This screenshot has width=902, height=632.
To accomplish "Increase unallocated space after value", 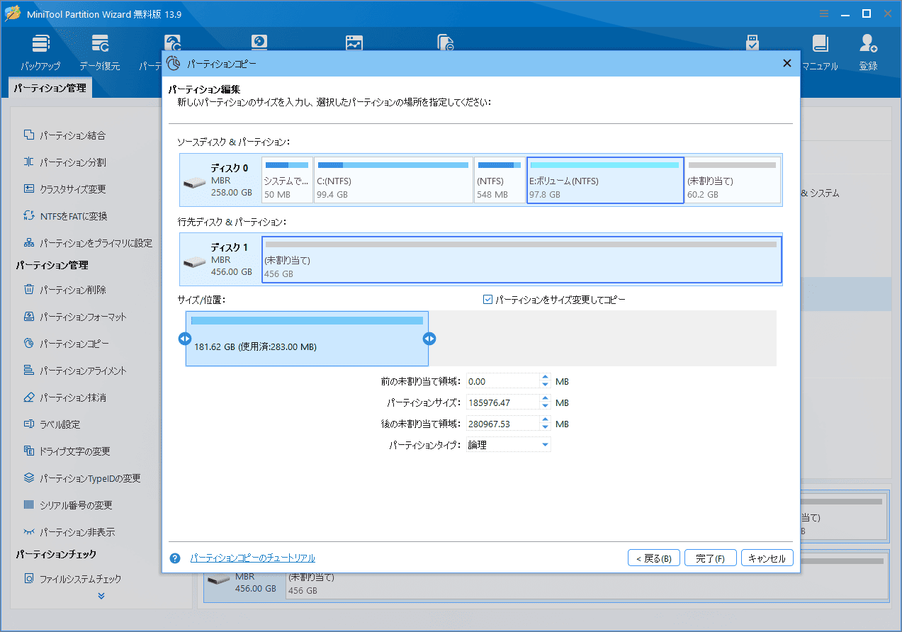I will point(545,420).
